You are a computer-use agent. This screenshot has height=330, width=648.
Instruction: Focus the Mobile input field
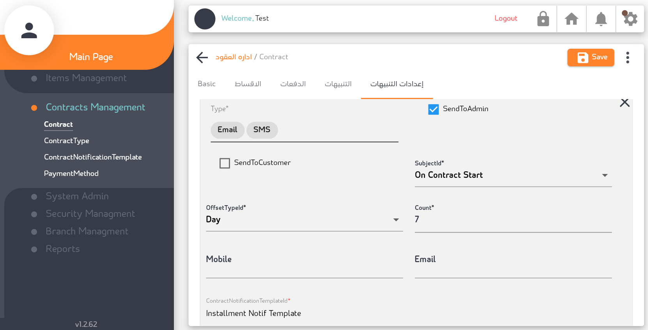coord(304,269)
